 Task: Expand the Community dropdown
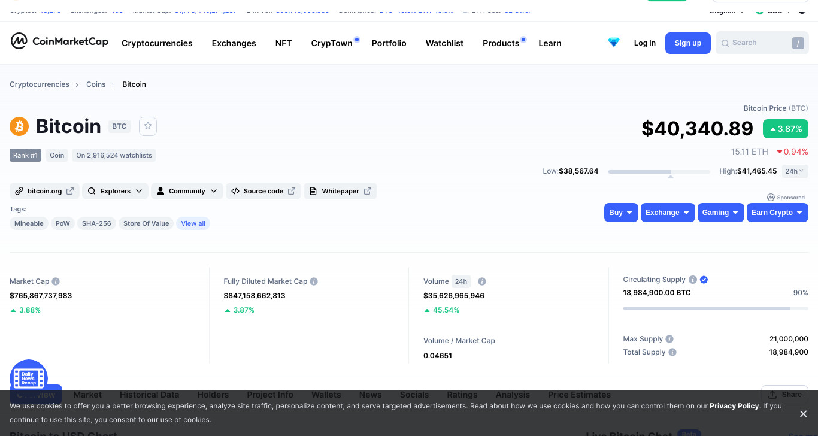(187, 191)
